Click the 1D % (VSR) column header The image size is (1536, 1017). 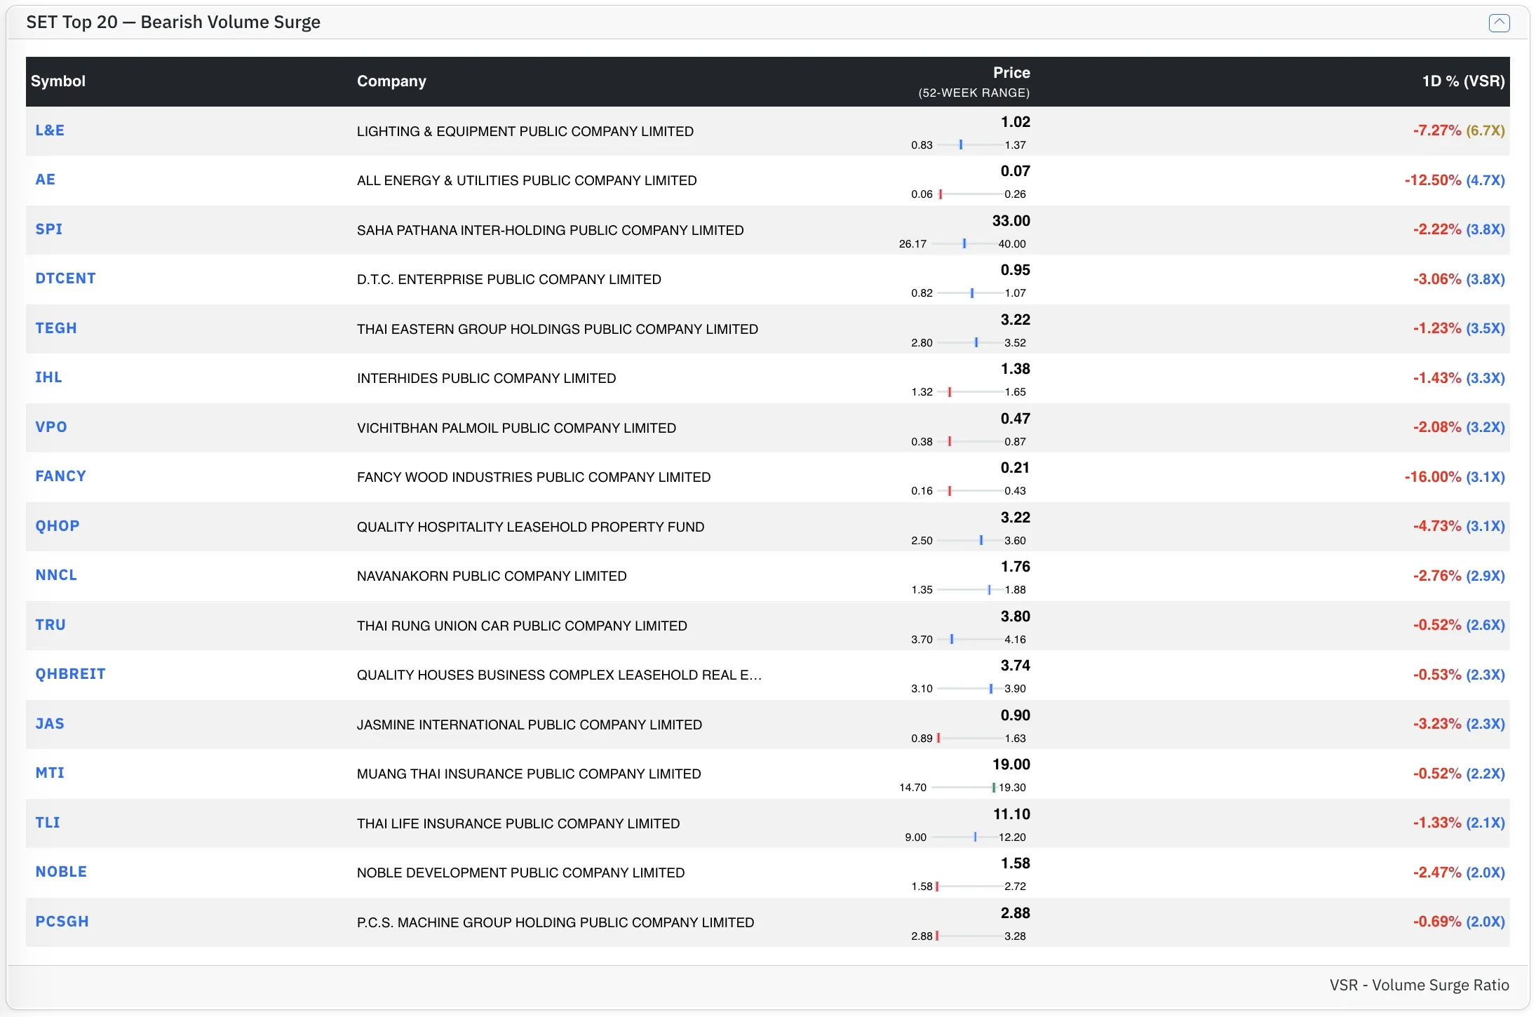1463,81
